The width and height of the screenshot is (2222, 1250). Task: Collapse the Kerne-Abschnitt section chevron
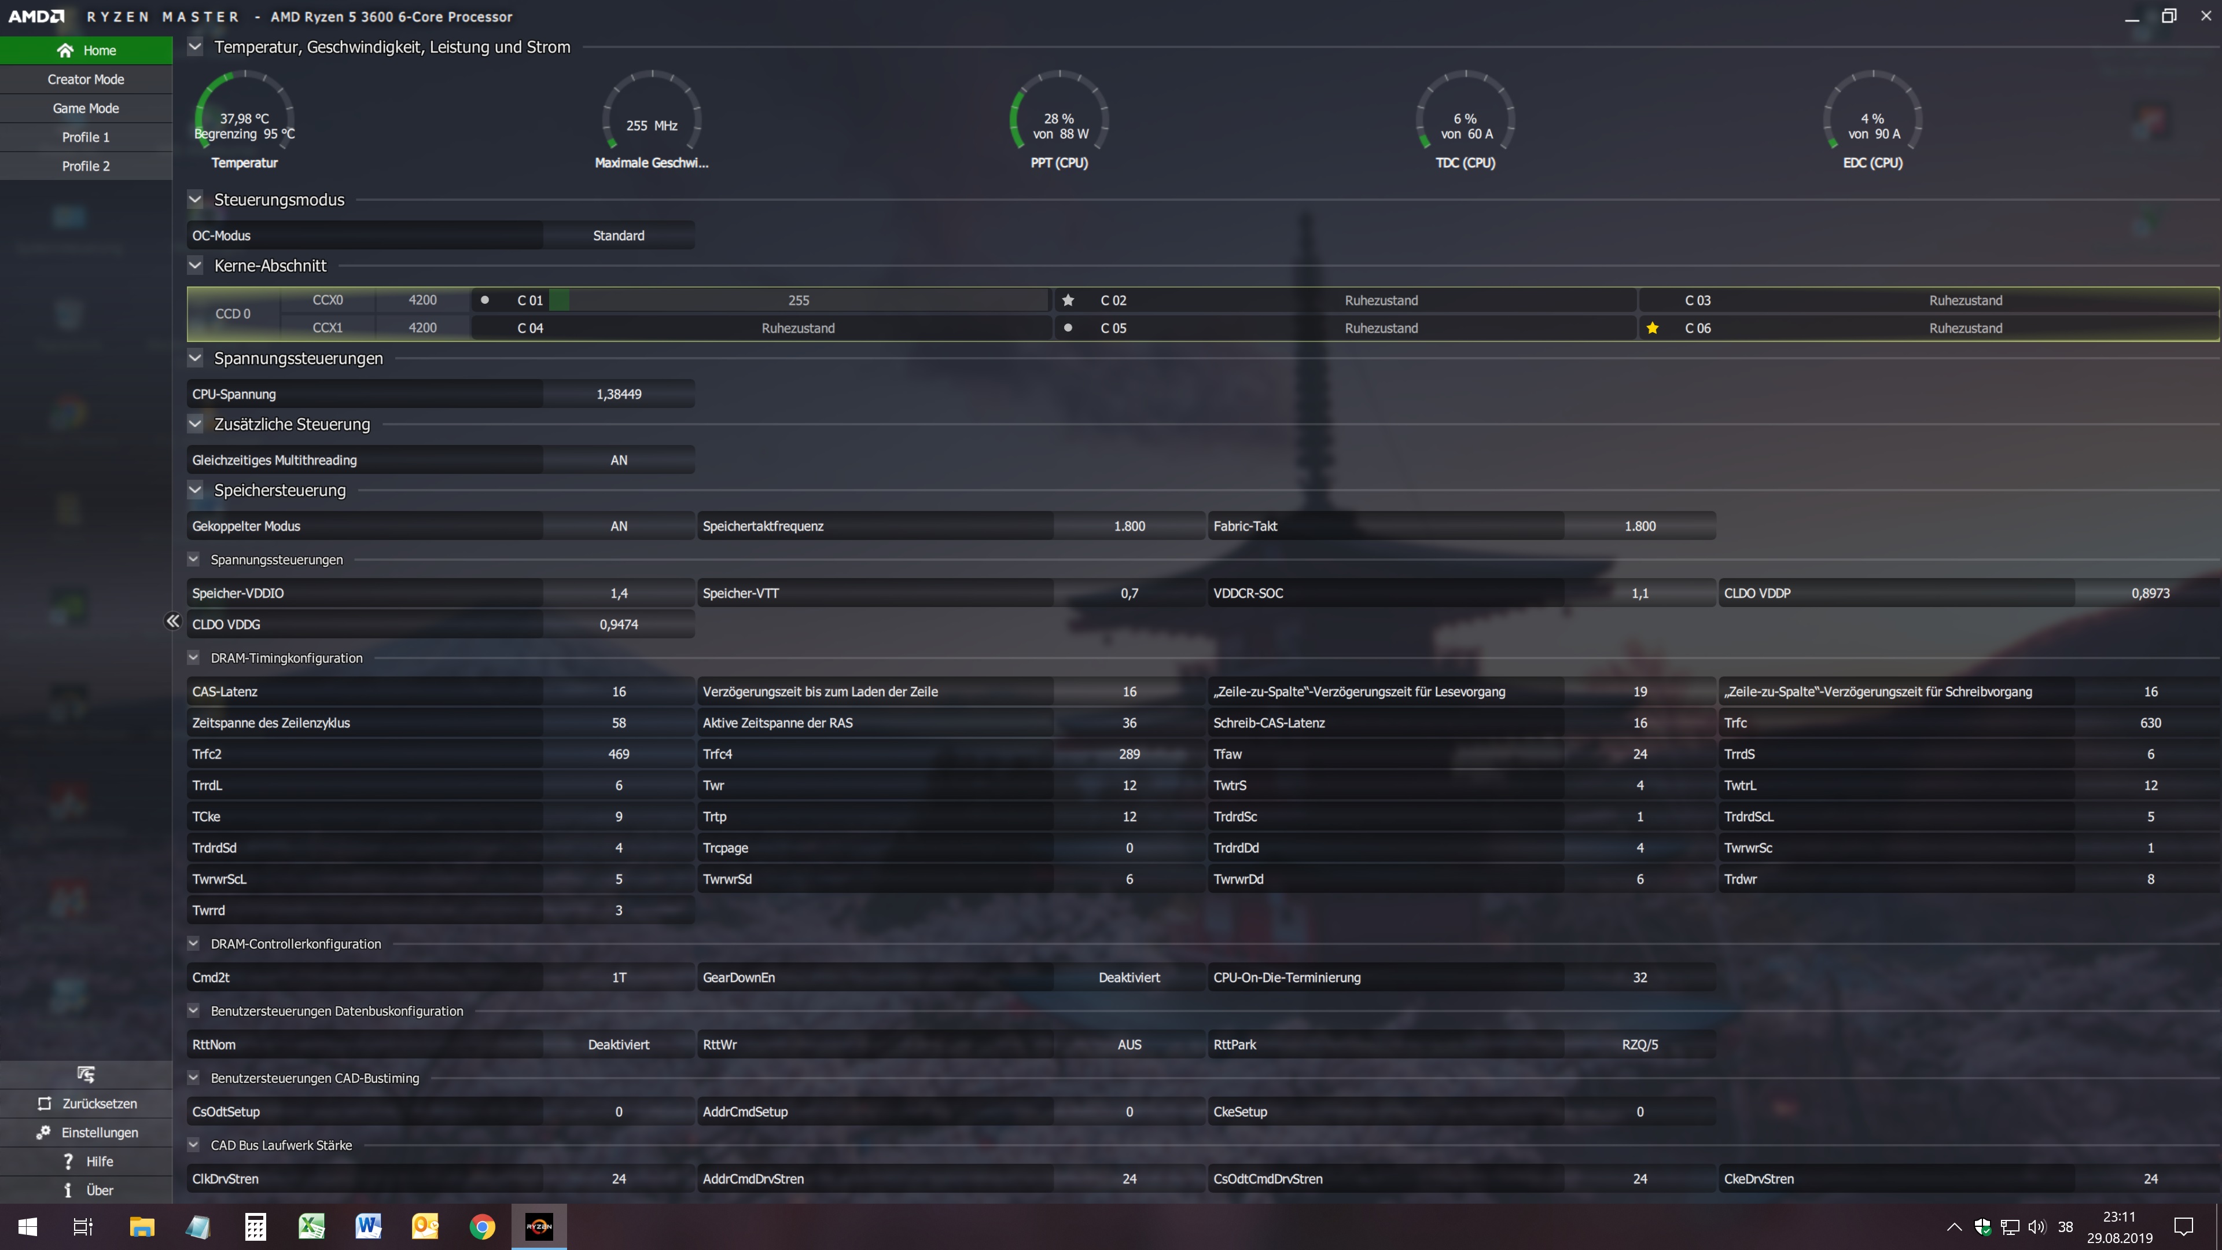196,266
